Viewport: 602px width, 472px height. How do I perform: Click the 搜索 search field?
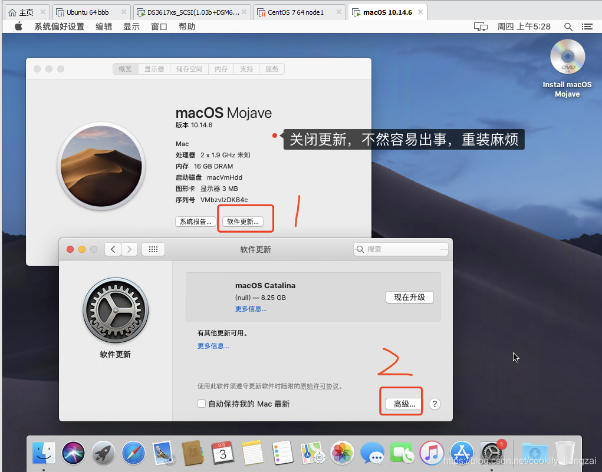tap(401, 249)
